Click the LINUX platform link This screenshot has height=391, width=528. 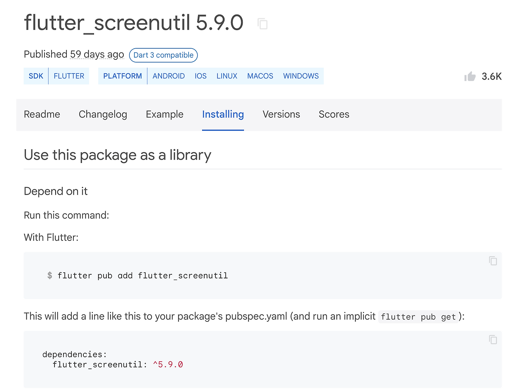pos(226,76)
